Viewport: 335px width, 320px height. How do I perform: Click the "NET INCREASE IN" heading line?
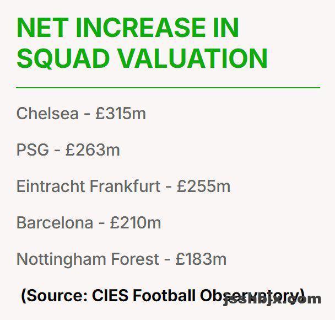pyautogui.click(x=128, y=28)
